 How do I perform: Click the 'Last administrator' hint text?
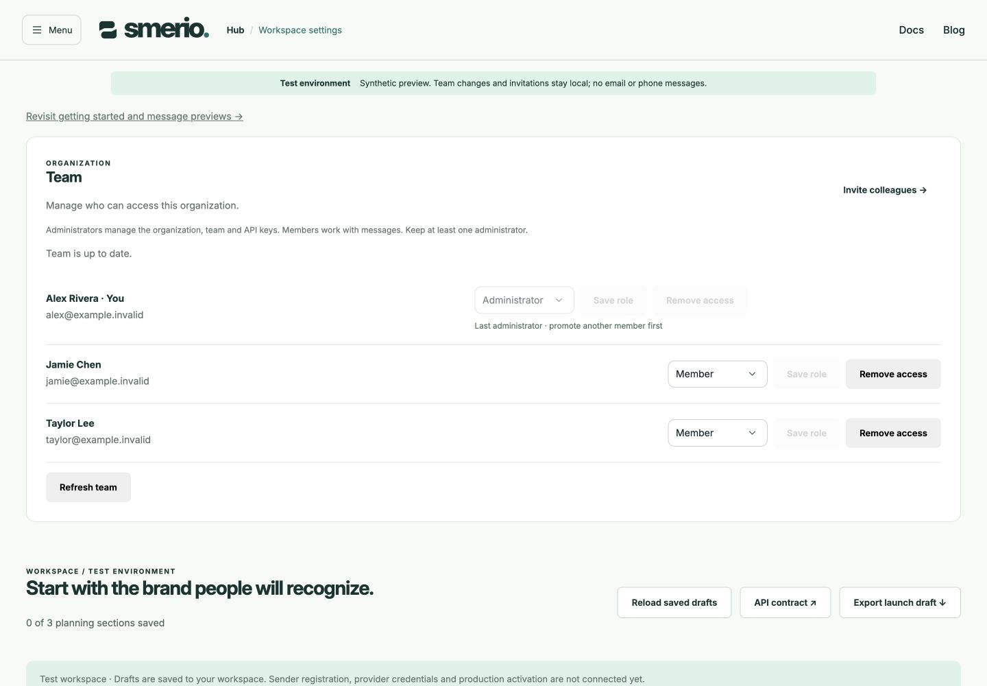tap(569, 326)
